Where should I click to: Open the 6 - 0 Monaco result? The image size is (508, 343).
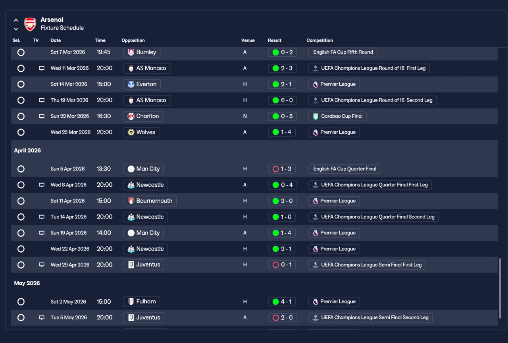click(283, 100)
